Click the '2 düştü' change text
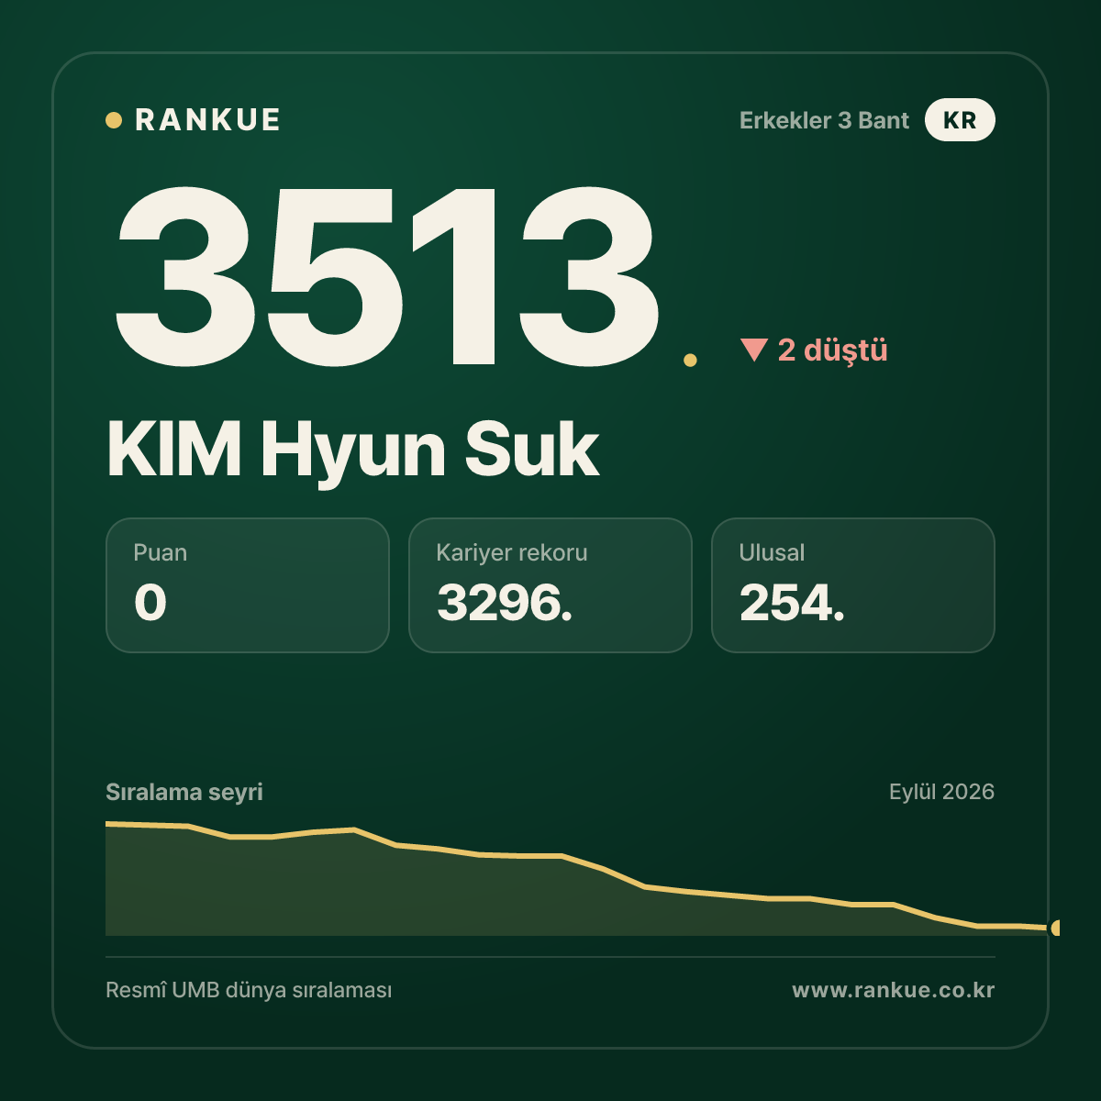The image size is (1101, 1101). (833, 350)
